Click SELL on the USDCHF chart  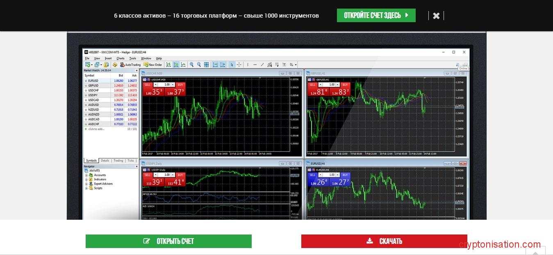pyautogui.click(x=148, y=84)
